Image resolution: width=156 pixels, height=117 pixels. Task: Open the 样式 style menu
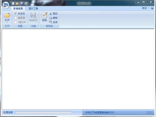point(146,8)
